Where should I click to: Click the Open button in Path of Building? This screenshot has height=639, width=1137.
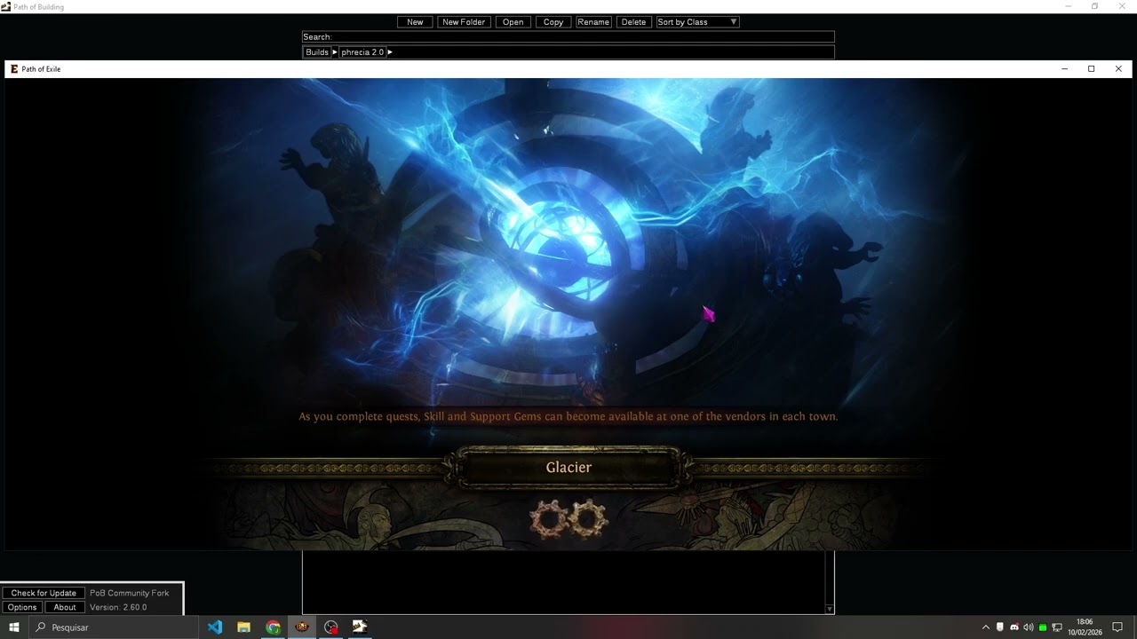click(x=513, y=22)
